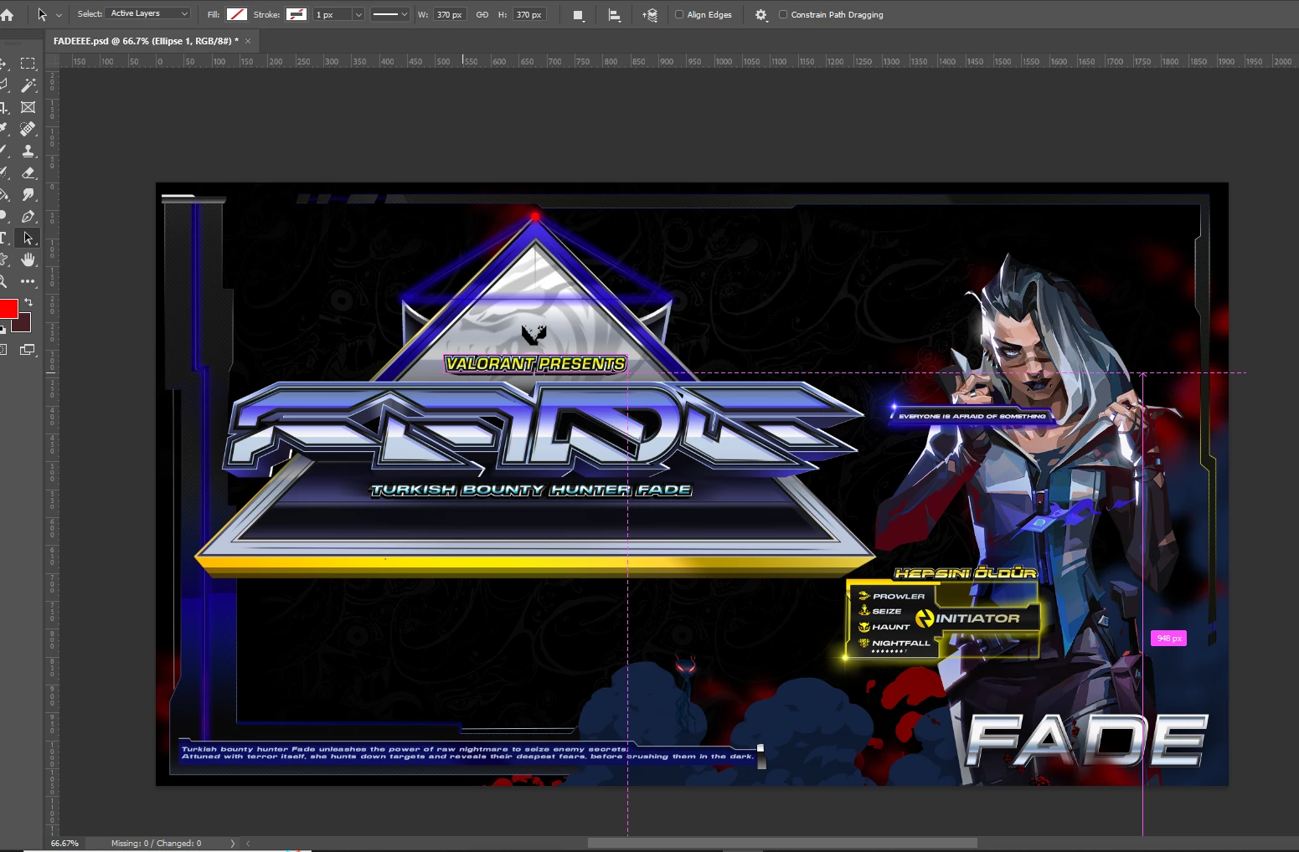The image size is (1299, 852).
Task: Select the Pen tool
Action: pos(28,216)
